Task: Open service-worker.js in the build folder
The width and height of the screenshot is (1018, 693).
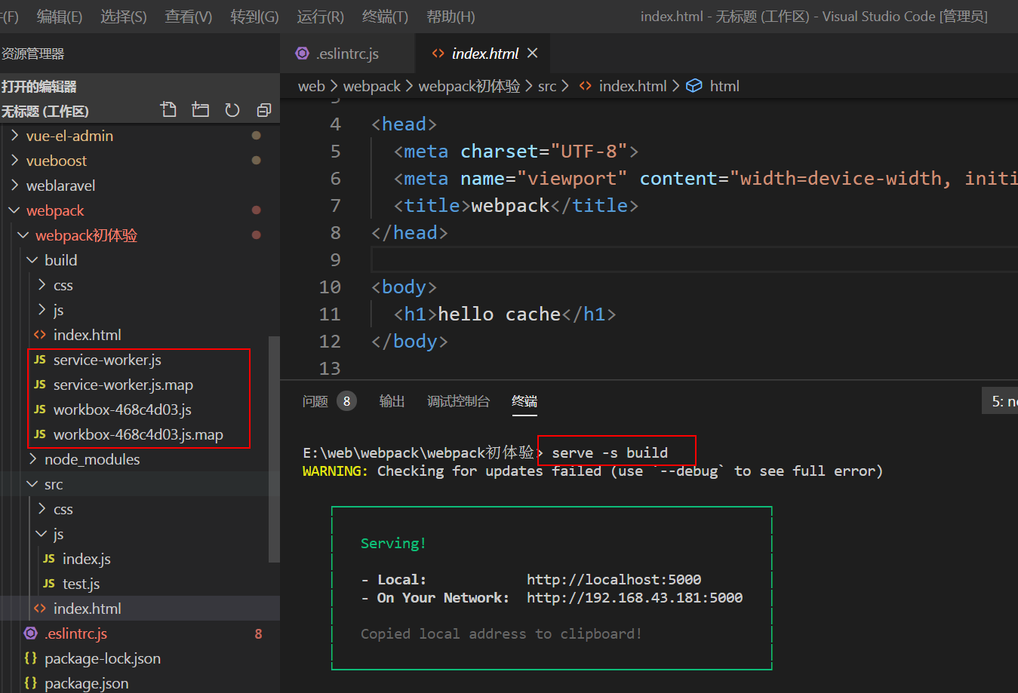Action: pos(107,360)
